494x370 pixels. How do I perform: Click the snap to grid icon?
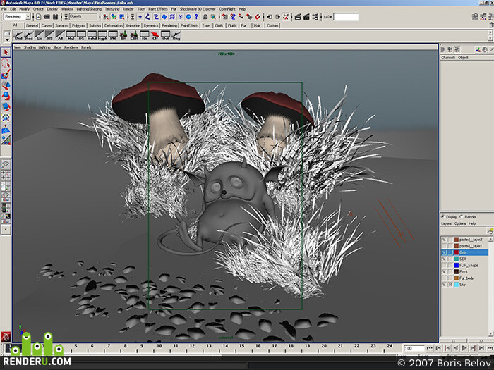(x=224, y=17)
